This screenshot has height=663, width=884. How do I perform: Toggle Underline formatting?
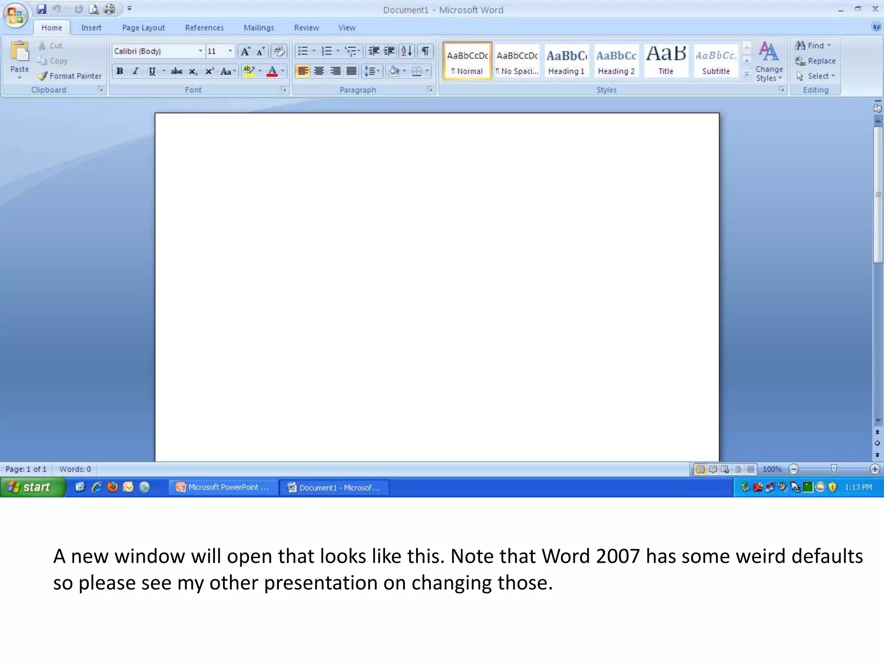coord(152,71)
